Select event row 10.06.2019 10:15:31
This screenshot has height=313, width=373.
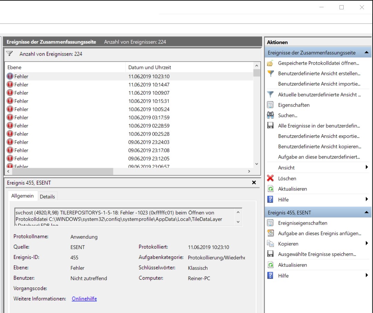pyautogui.click(x=129, y=101)
